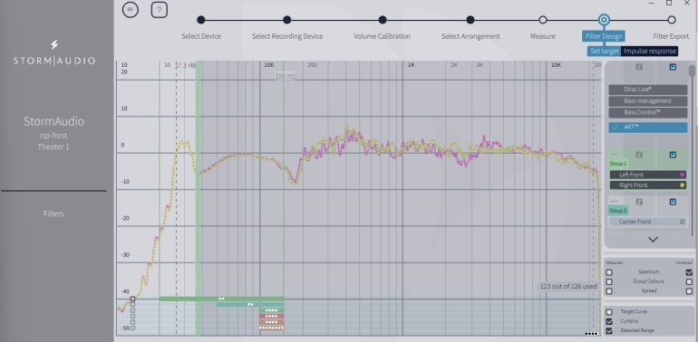The width and height of the screenshot is (698, 342).
Task: Click the Measure step circle
Action: 543,20
